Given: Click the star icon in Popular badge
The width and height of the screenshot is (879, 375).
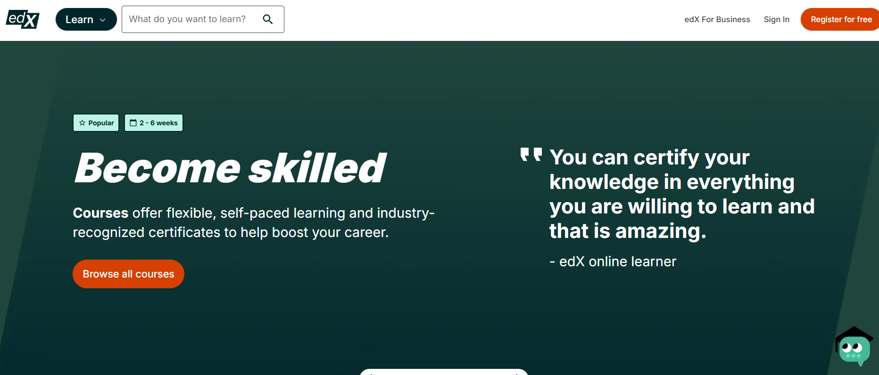Looking at the screenshot, I should (82, 123).
